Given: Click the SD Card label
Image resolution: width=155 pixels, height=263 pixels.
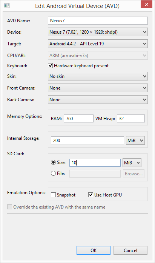Looking at the screenshot, I should [x=15, y=154].
